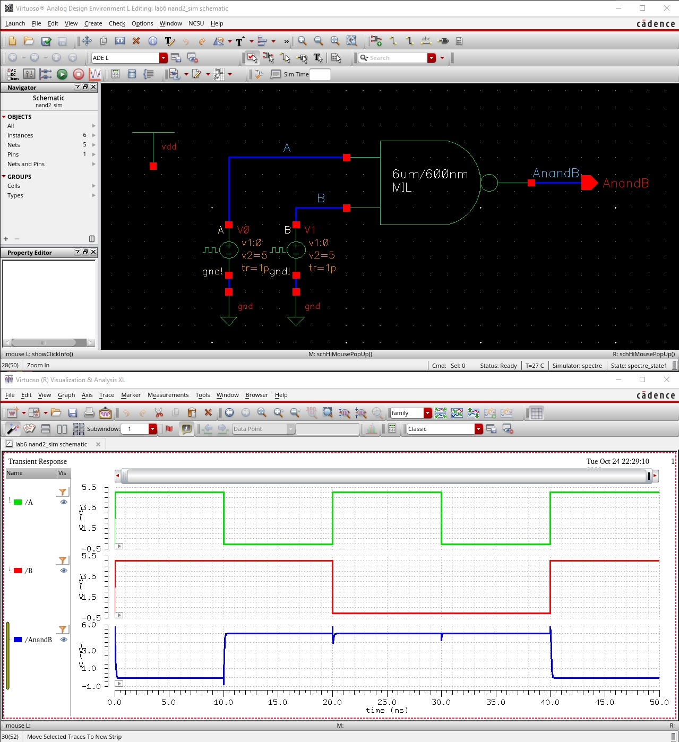Toggle visibility eye for /B trace
Screen dimensions: 679x742
pos(64,571)
